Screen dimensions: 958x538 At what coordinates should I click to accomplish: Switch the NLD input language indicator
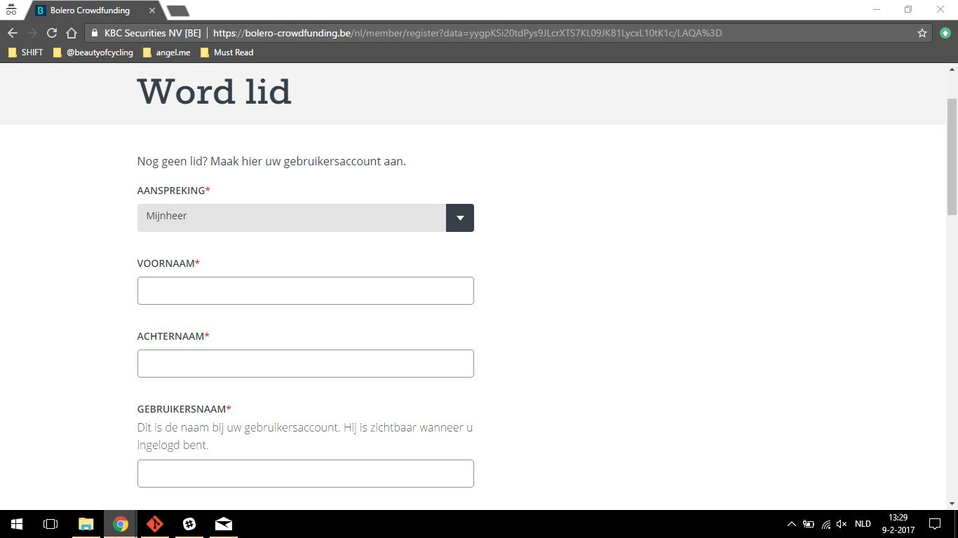point(863,524)
